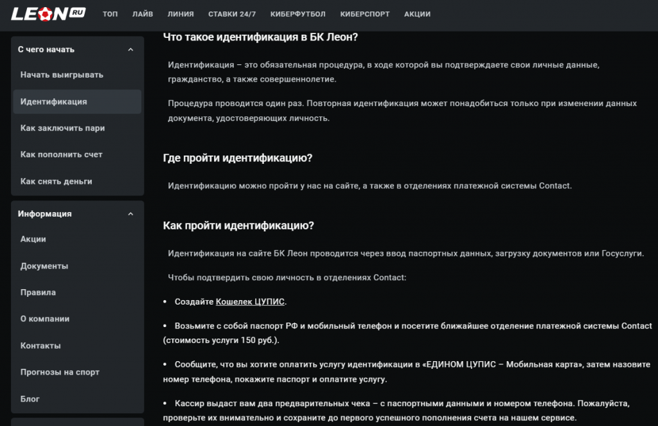The image size is (658, 426).
Task: Collapse the «С чего начать» section chevron
Action: point(130,49)
